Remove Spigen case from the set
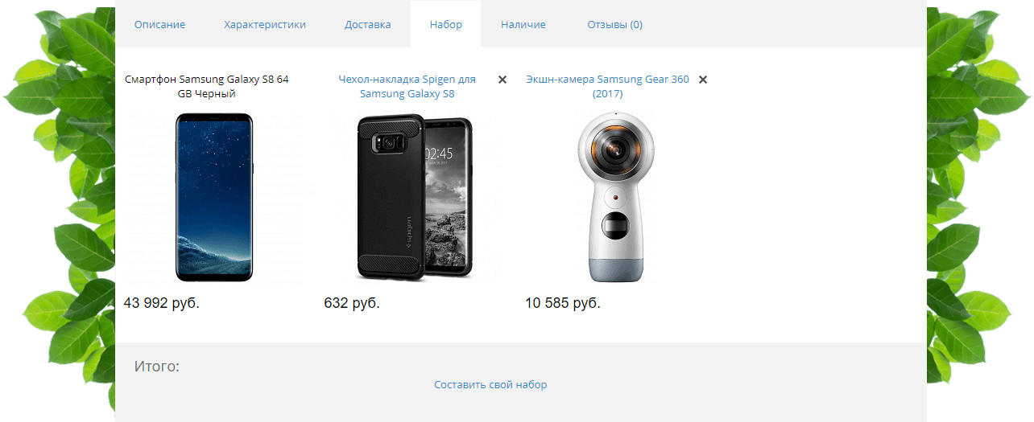The width and height of the screenshot is (1034, 422). coord(503,80)
